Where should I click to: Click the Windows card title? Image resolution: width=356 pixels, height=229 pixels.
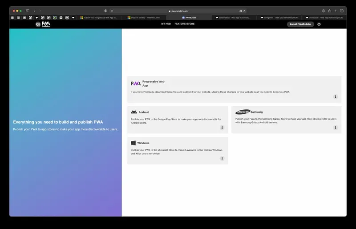pyautogui.click(x=143, y=143)
